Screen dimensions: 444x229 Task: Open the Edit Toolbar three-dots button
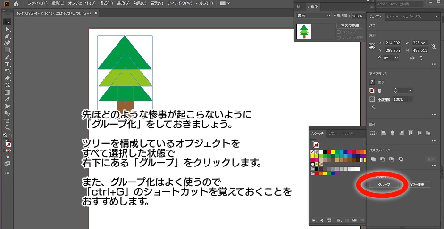coord(8,173)
